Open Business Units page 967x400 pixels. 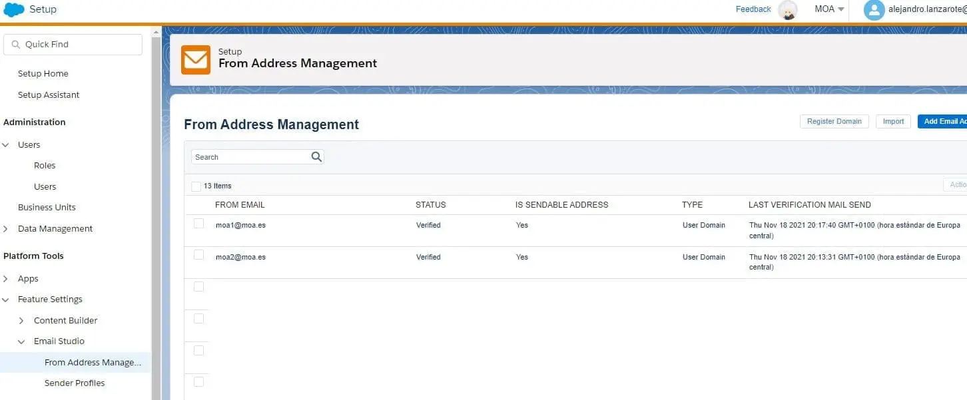click(x=47, y=208)
